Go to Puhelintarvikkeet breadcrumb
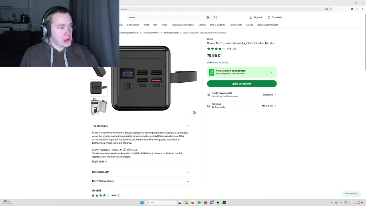366x206 pixels. tap(151, 33)
